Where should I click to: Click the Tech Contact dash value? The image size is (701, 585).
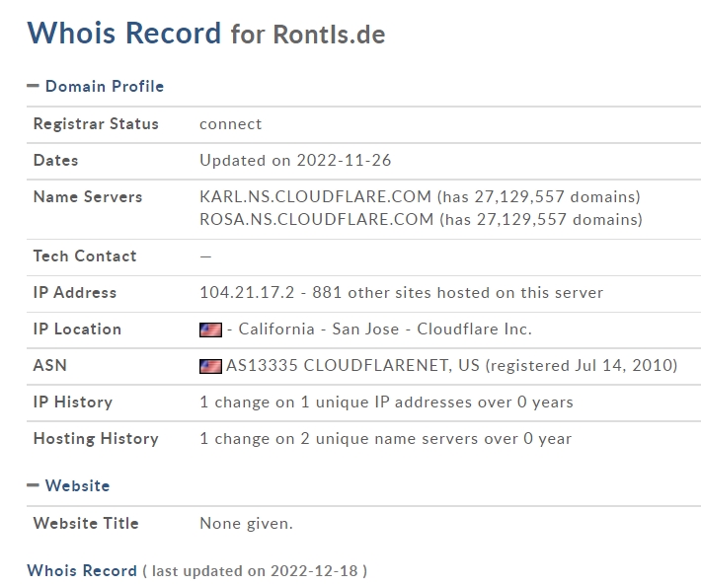[x=205, y=256]
